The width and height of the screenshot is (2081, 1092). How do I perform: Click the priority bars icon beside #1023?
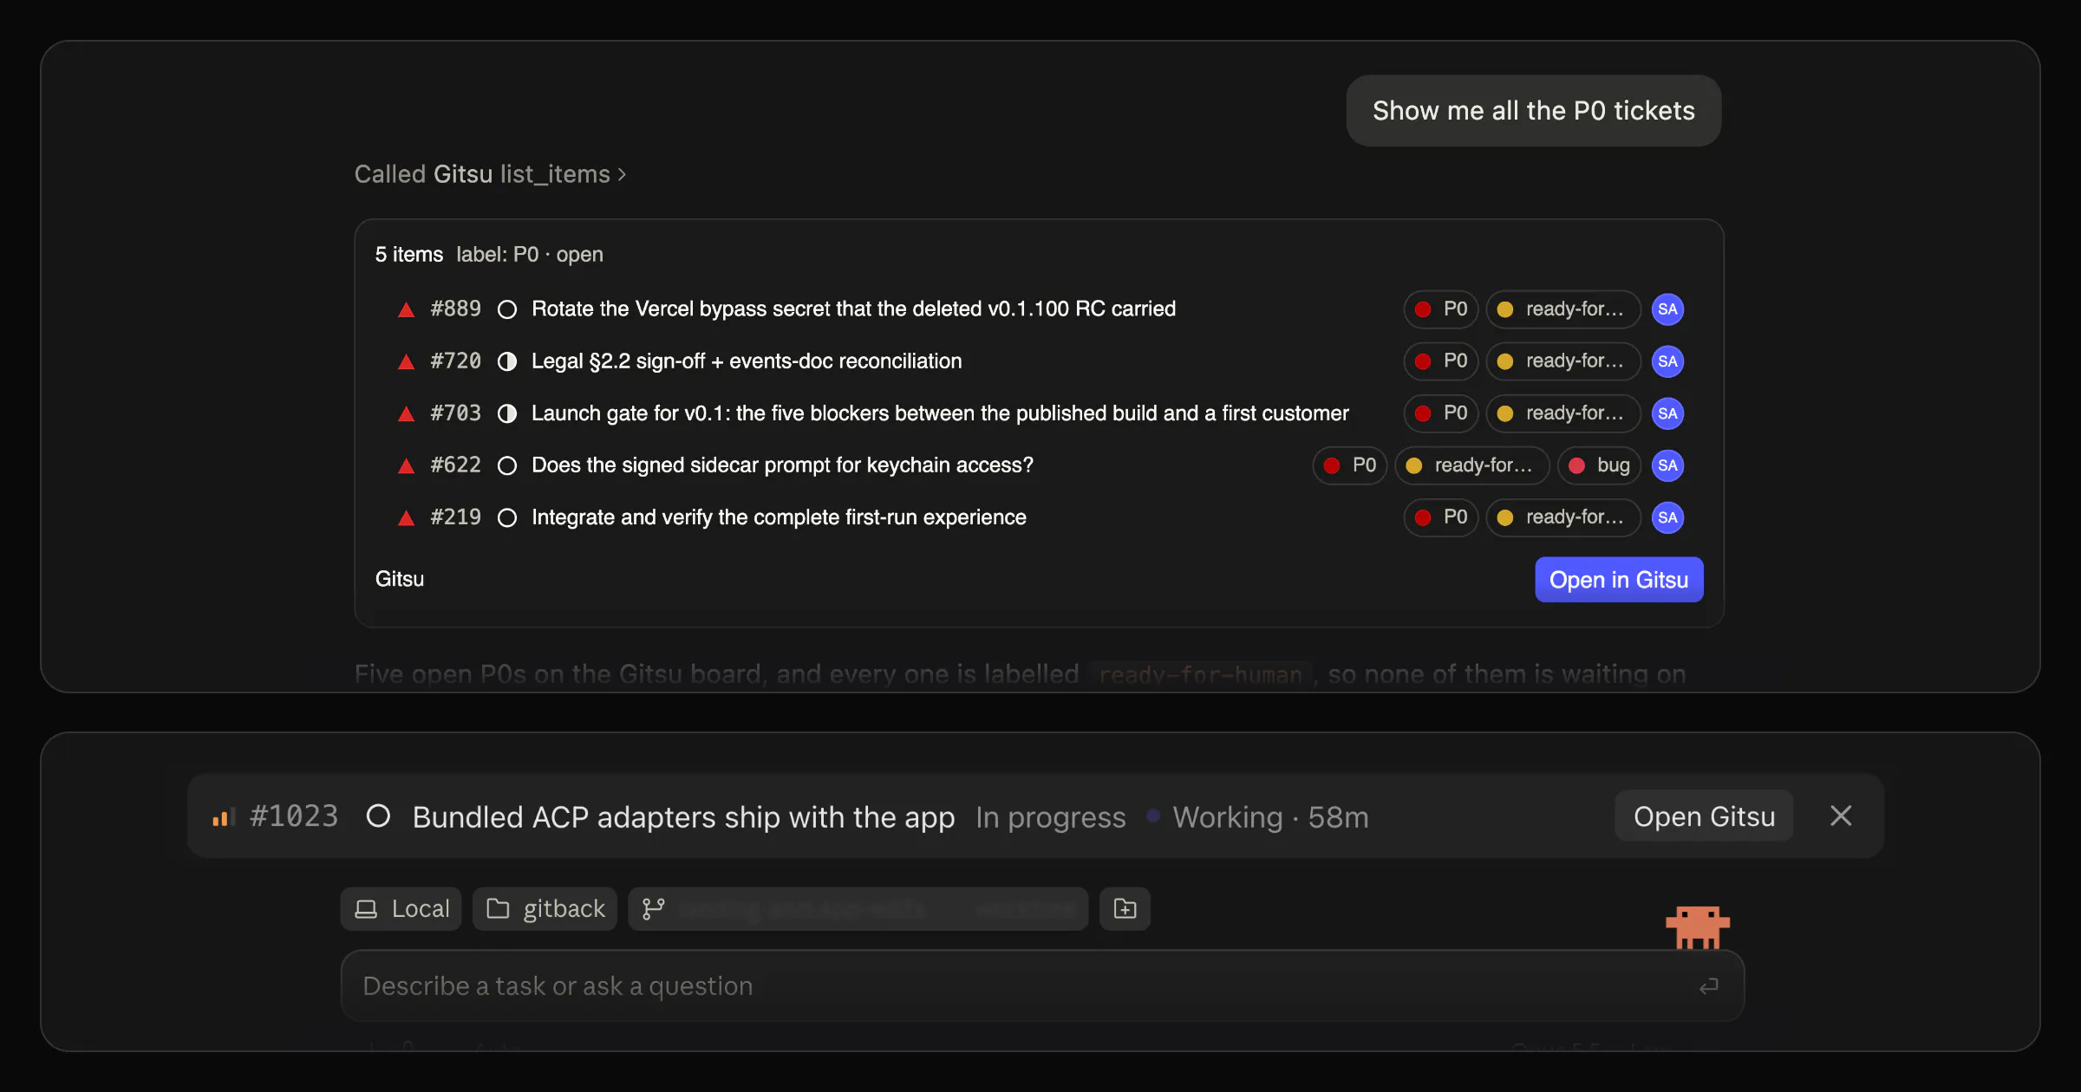224,817
